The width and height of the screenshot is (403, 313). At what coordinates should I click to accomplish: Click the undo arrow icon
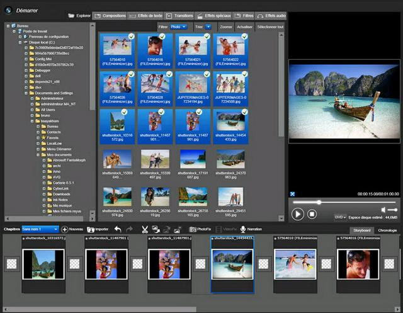click(x=118, y=229)
